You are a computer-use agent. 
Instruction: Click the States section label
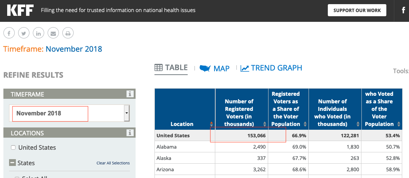tap(26, 163)
